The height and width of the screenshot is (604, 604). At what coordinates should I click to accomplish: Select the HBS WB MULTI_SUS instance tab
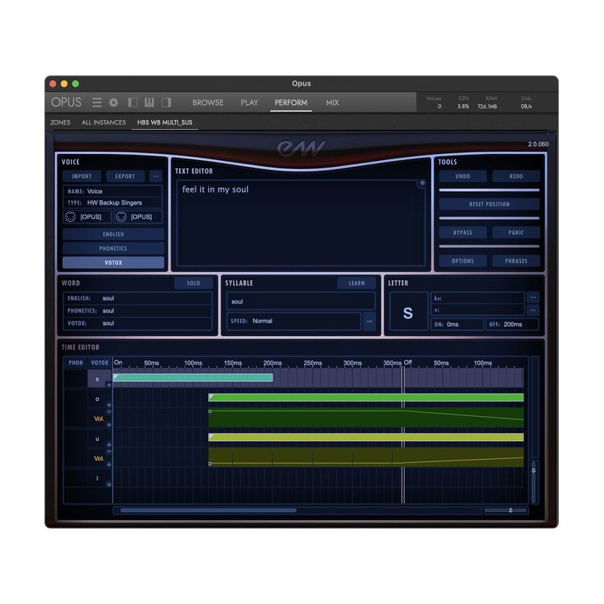coord(165,122)
